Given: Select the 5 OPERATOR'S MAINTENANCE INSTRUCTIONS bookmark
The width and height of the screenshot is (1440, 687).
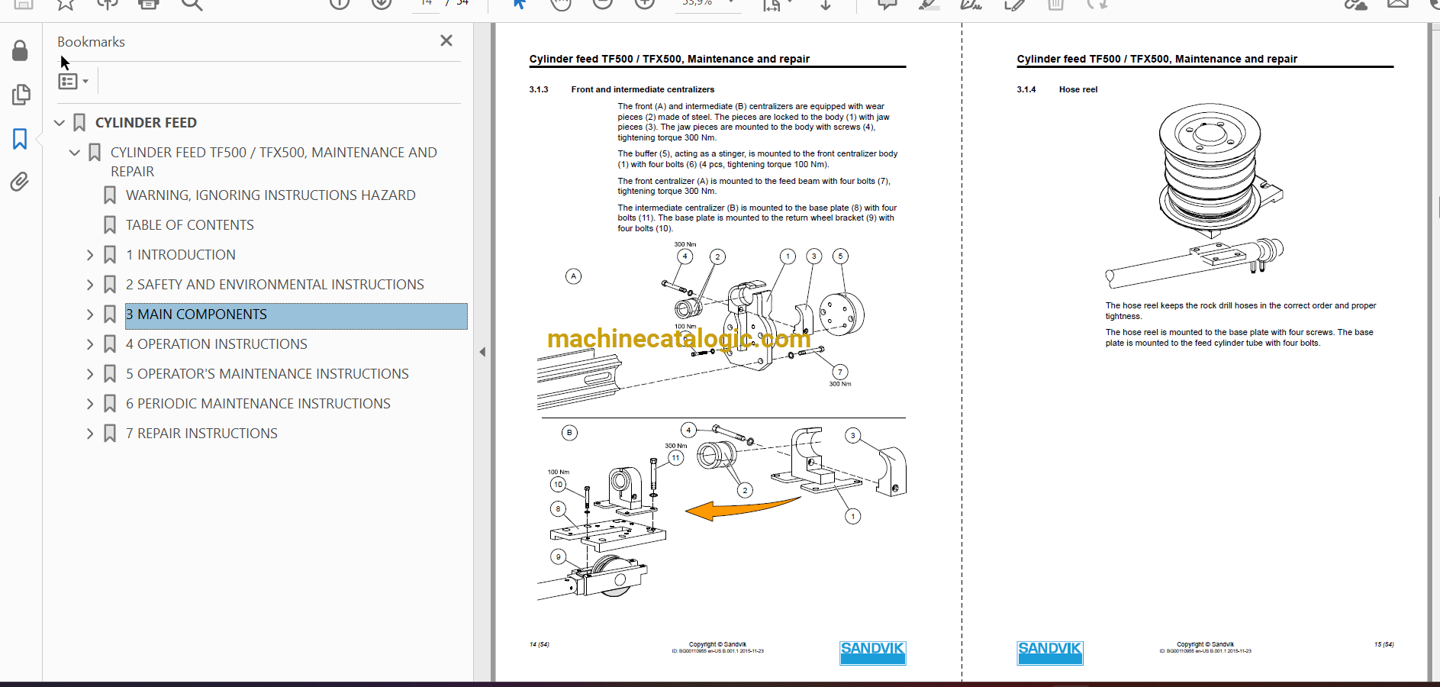Looking at the screenshot, I should pyautogui.click(x=267, y=374).
